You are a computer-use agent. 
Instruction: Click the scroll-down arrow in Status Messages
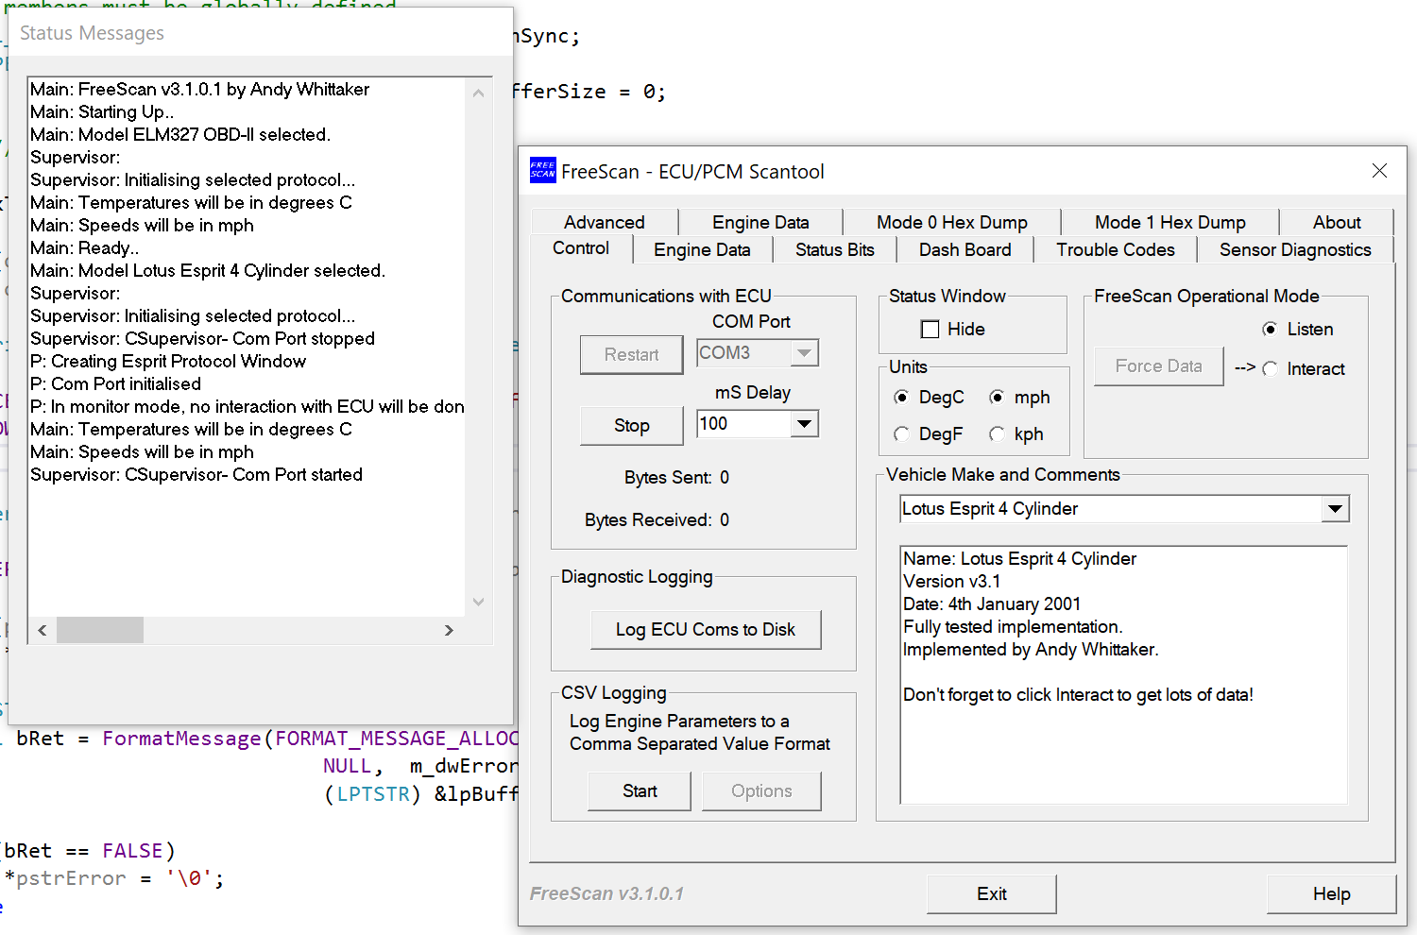[x=479, y=602]
